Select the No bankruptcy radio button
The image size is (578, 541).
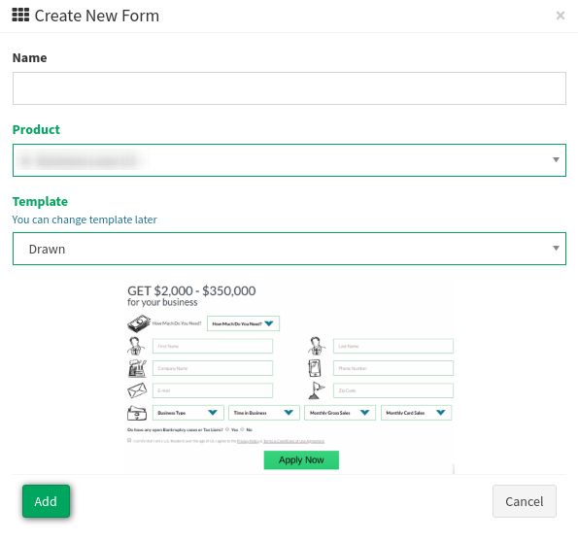pyautogui.click(x=242, y=429)
